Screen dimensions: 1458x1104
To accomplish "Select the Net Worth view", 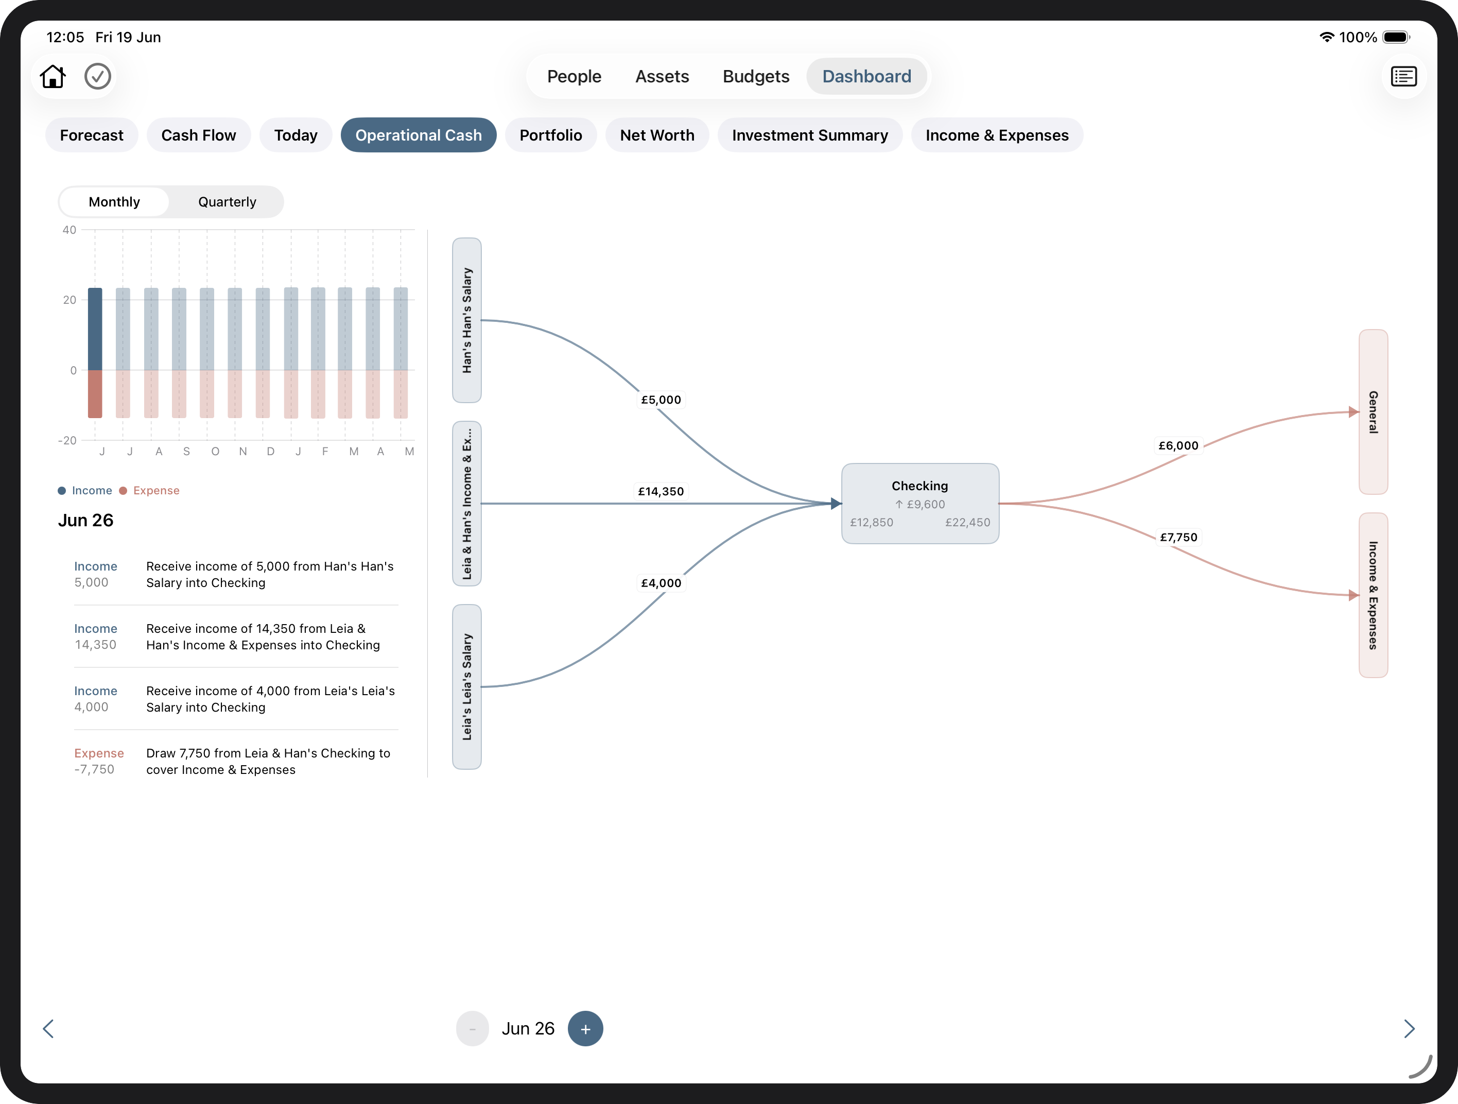I will tap(656, 135).
